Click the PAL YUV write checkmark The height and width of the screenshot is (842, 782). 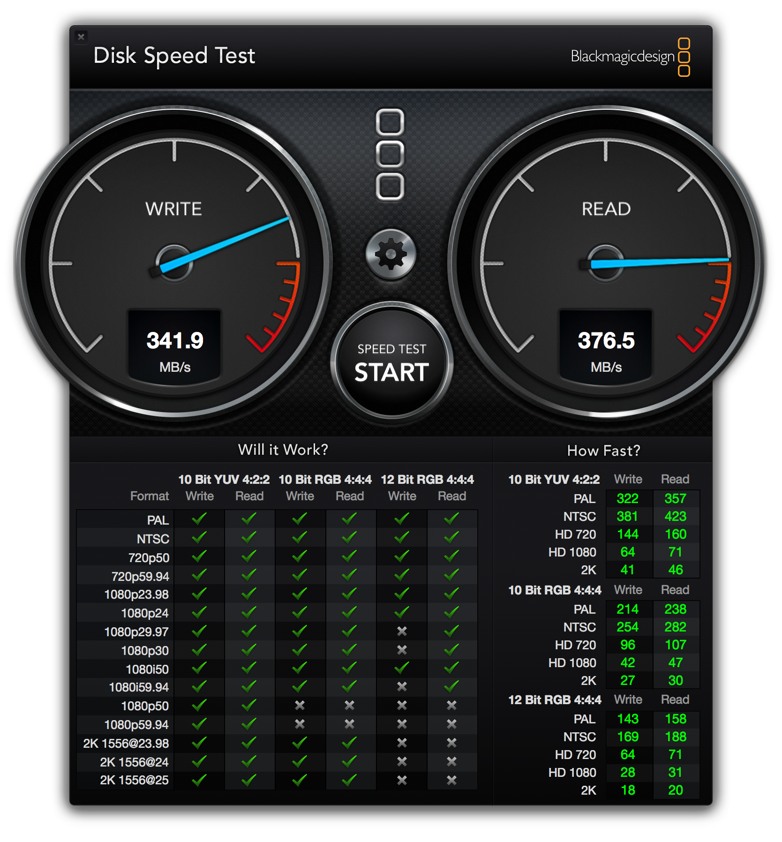pos(199,519)
